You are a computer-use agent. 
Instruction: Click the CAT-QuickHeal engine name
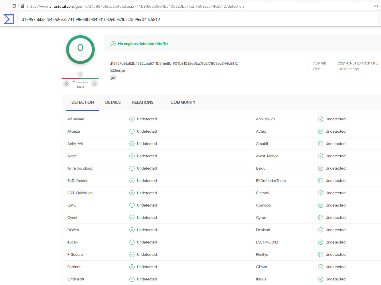tap(80, 193)
